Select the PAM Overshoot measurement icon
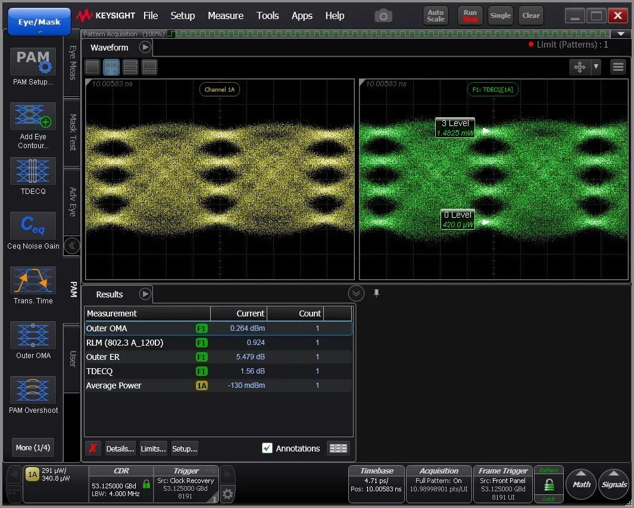The image size is (634, 508). tap(33, 390)
